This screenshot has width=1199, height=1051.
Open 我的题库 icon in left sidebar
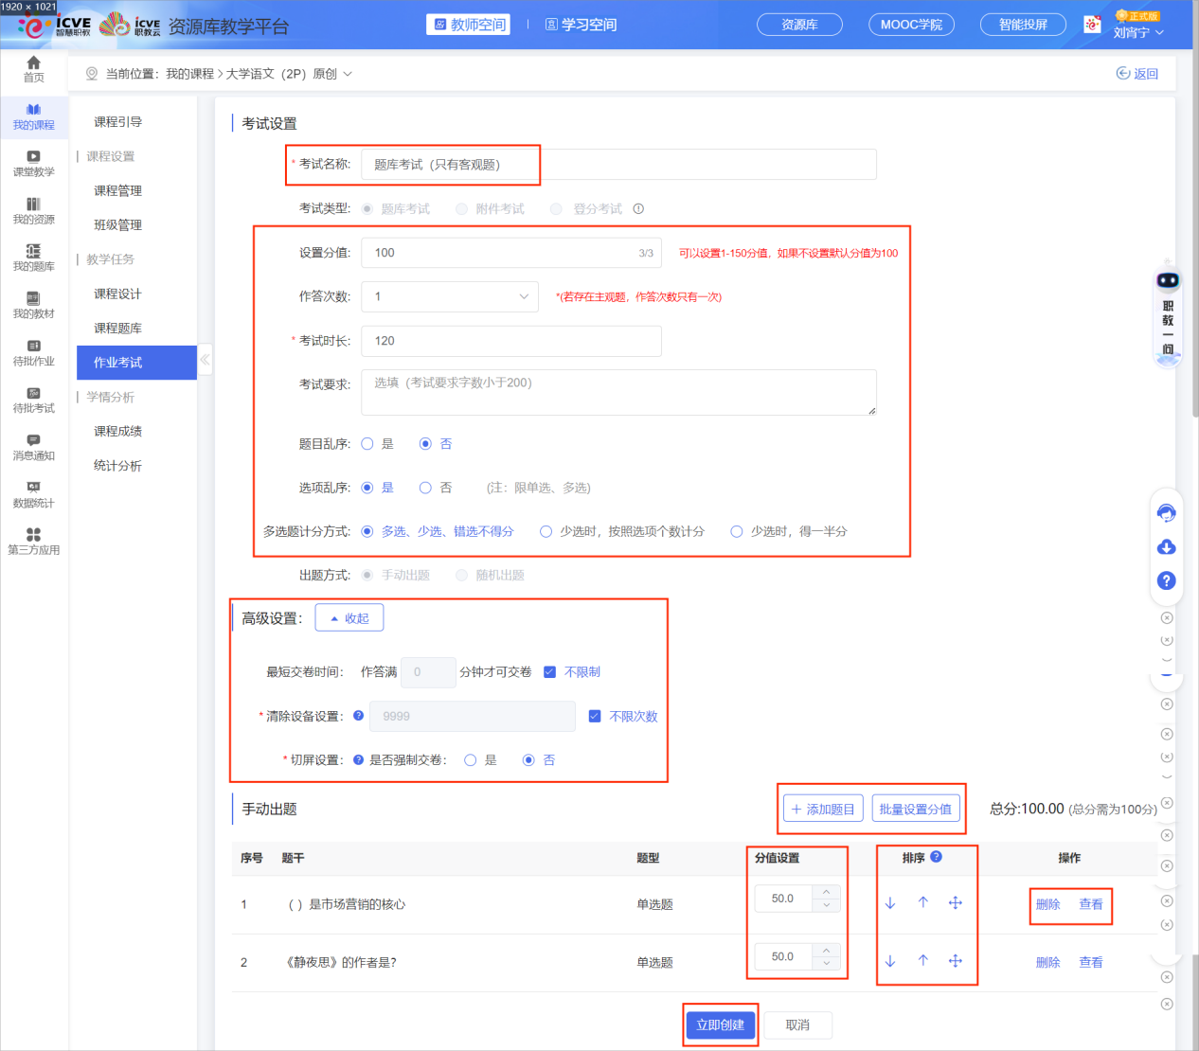pyautogui.click(x=33, y=257)
